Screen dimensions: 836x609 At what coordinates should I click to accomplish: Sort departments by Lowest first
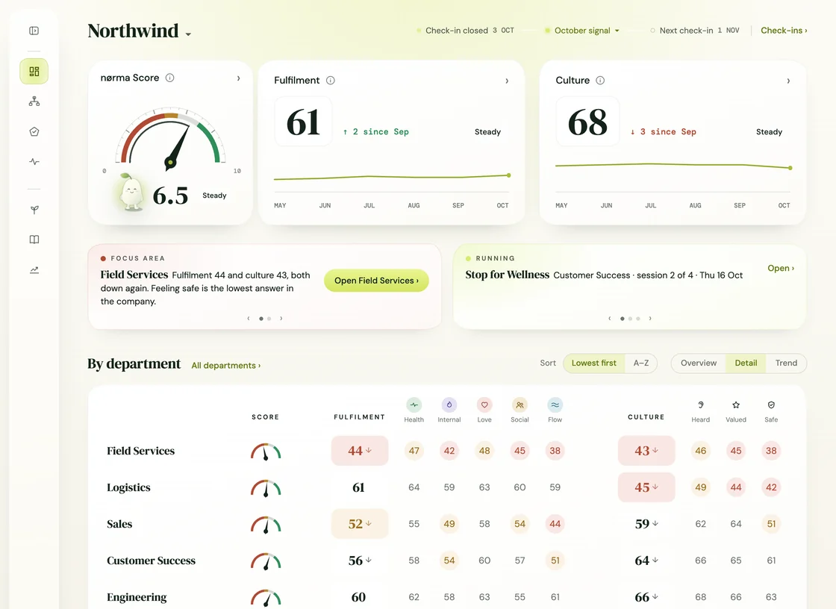[594, 363]
